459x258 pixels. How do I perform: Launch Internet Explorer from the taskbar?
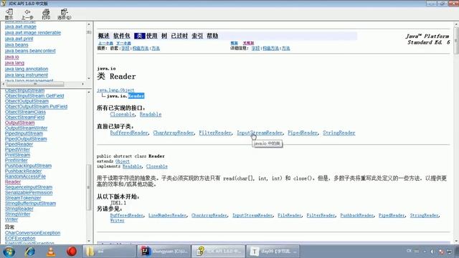coord(30,252)
